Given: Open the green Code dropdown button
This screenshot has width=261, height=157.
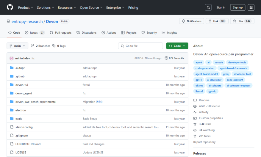Looking at the screenshot, I should (177, 46).
